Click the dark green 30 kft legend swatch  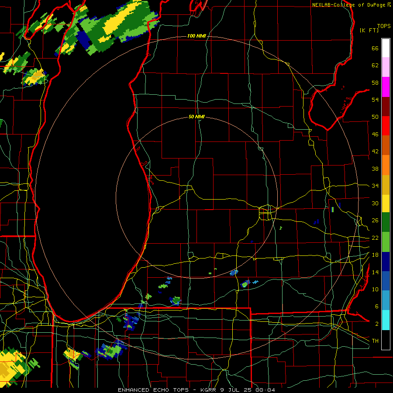386,222
